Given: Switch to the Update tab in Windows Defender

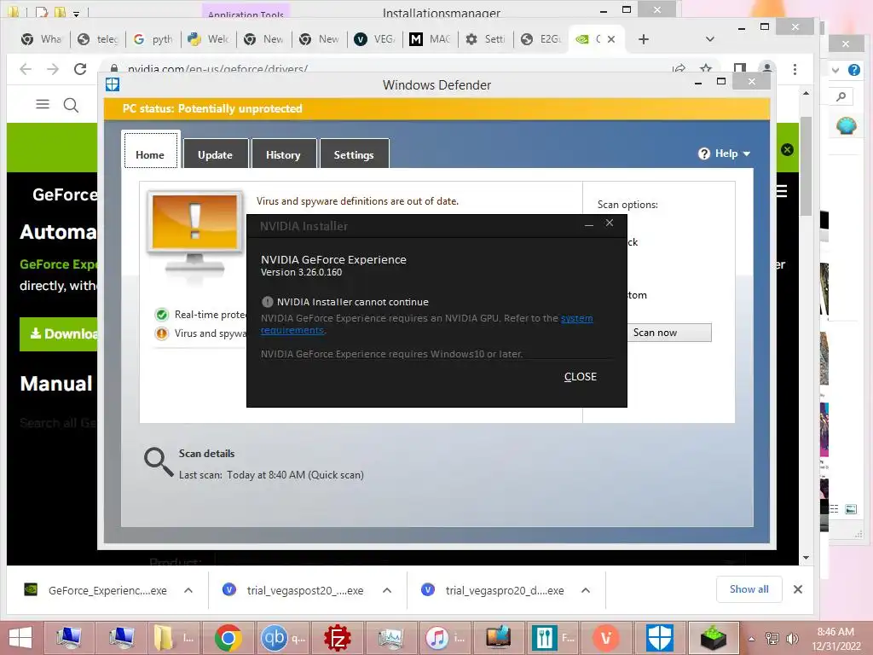Looking at the screenshot, I should pos(215,154).
